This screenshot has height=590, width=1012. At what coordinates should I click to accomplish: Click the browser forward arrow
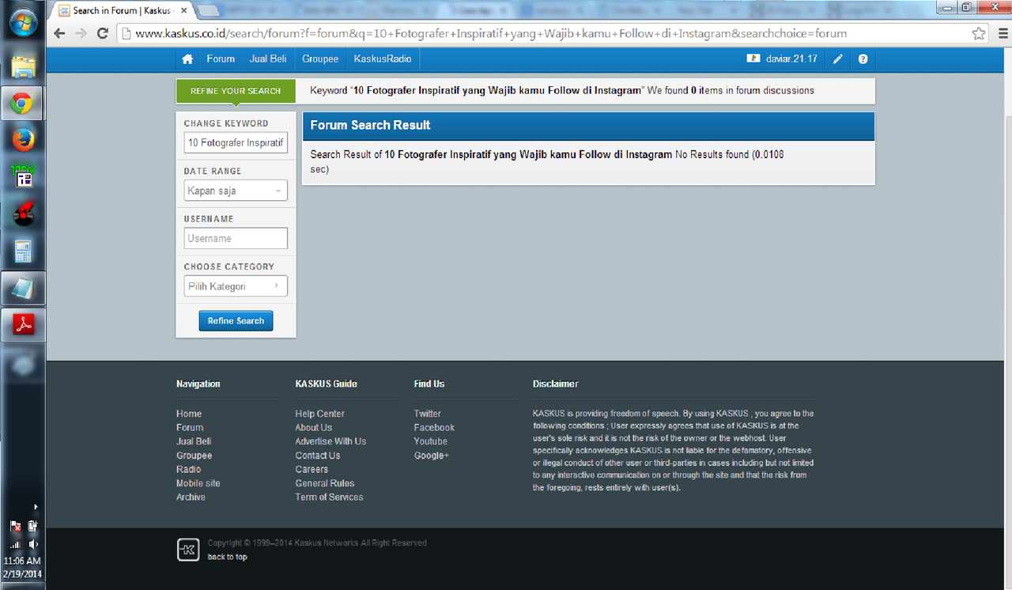81,33
